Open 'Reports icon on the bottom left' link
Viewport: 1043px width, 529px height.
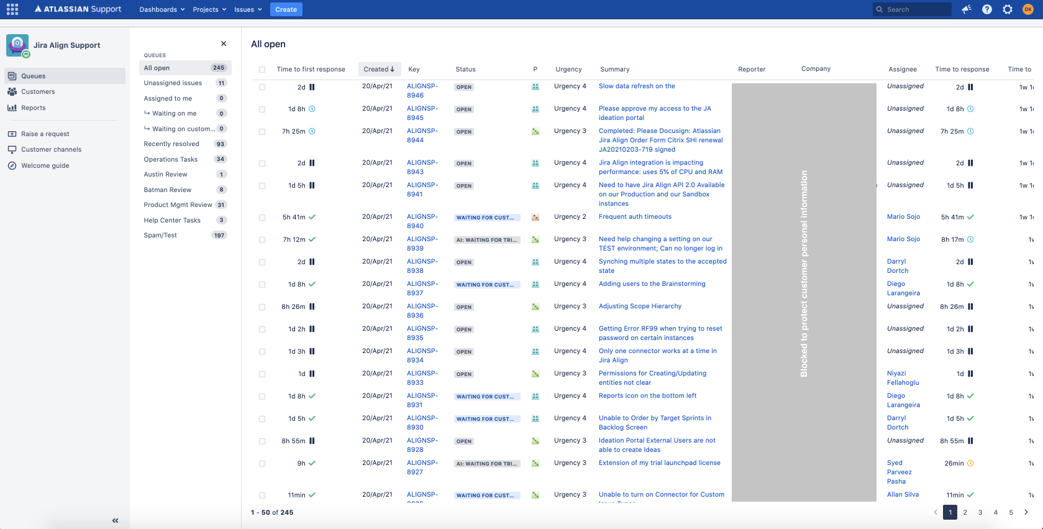pyautogui.click(x=647, y=395)
